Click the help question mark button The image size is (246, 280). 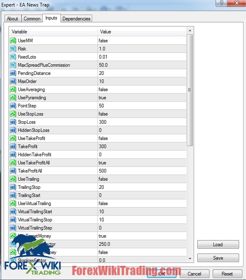coord(221,3)
